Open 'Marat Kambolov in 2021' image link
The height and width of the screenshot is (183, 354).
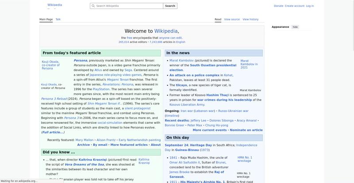[x=249, y=64]
